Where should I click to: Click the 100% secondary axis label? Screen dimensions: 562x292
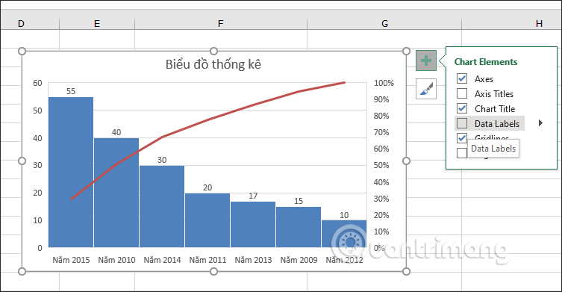tap(384, 83)
